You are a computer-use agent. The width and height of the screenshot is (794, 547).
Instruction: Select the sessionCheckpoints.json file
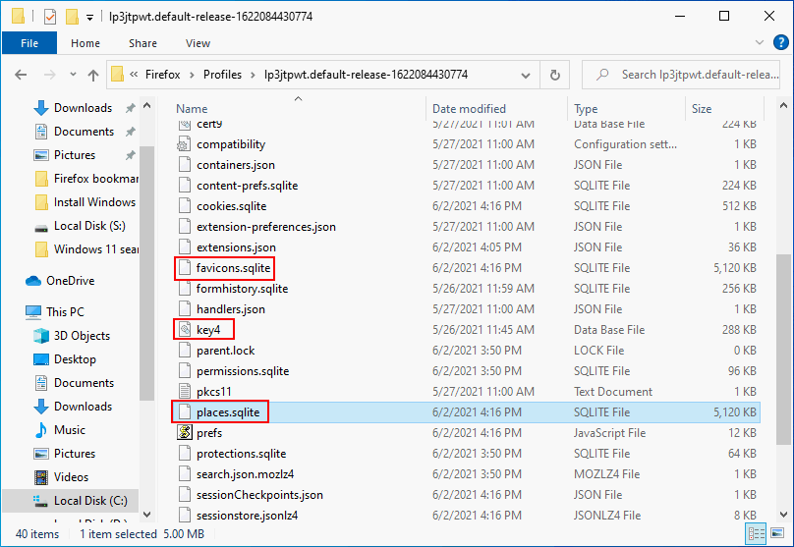[x=259, y=495]
